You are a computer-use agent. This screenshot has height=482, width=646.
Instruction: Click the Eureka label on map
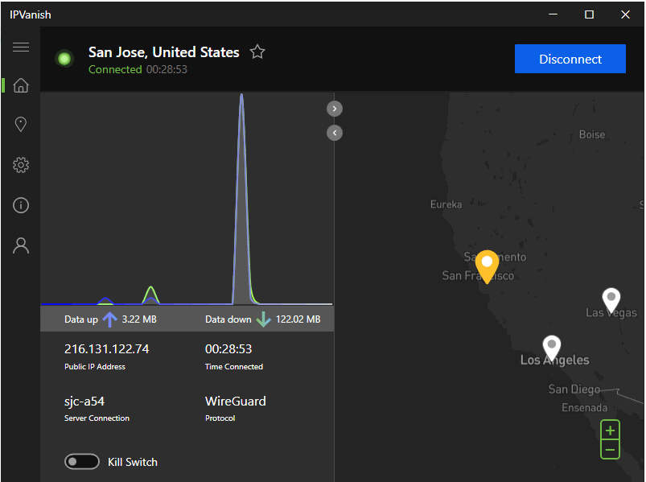coord(446,204)
